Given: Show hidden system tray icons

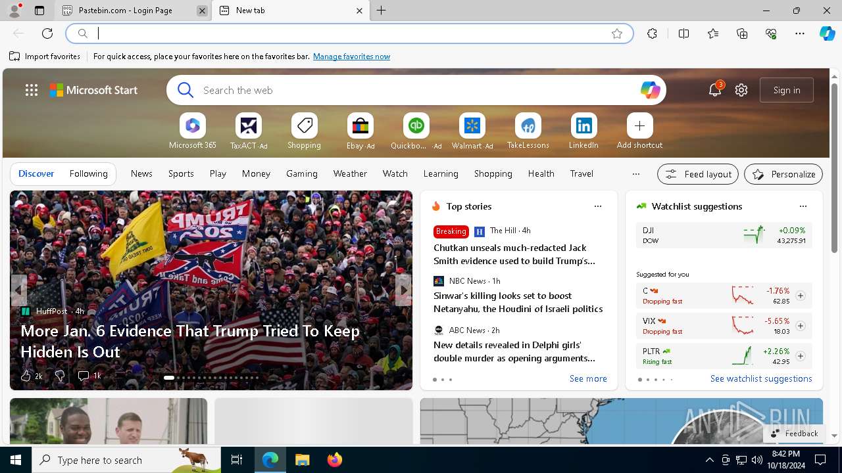Looking at the screenshot, I should pyautogui.click(x=709, y=460).
